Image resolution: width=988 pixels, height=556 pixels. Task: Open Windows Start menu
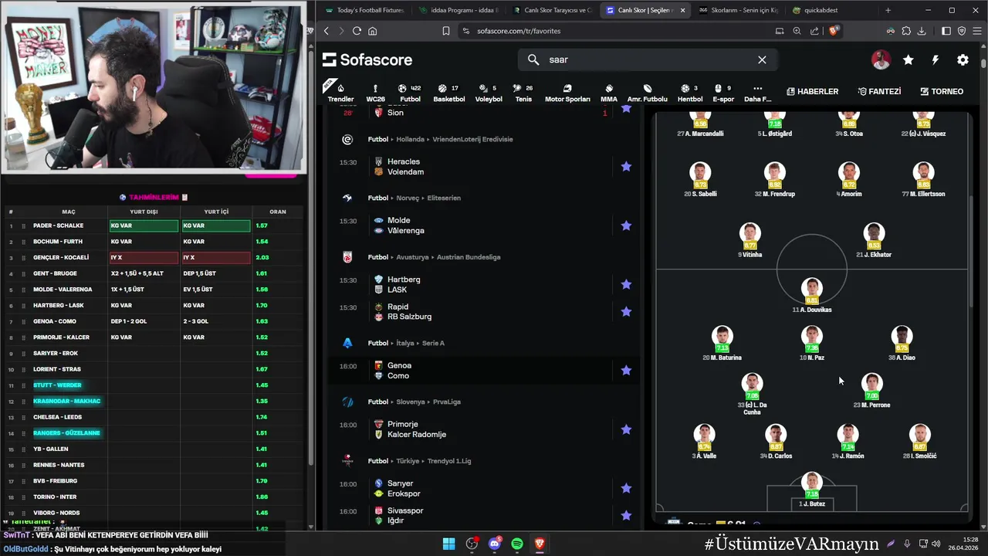tap(448, 544)
